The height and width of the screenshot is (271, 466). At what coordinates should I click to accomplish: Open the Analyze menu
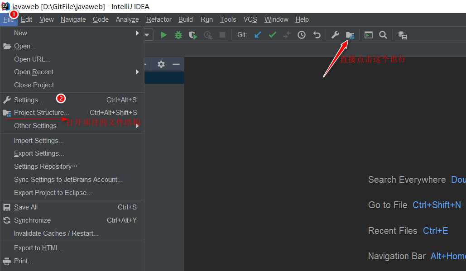point(128,19)
